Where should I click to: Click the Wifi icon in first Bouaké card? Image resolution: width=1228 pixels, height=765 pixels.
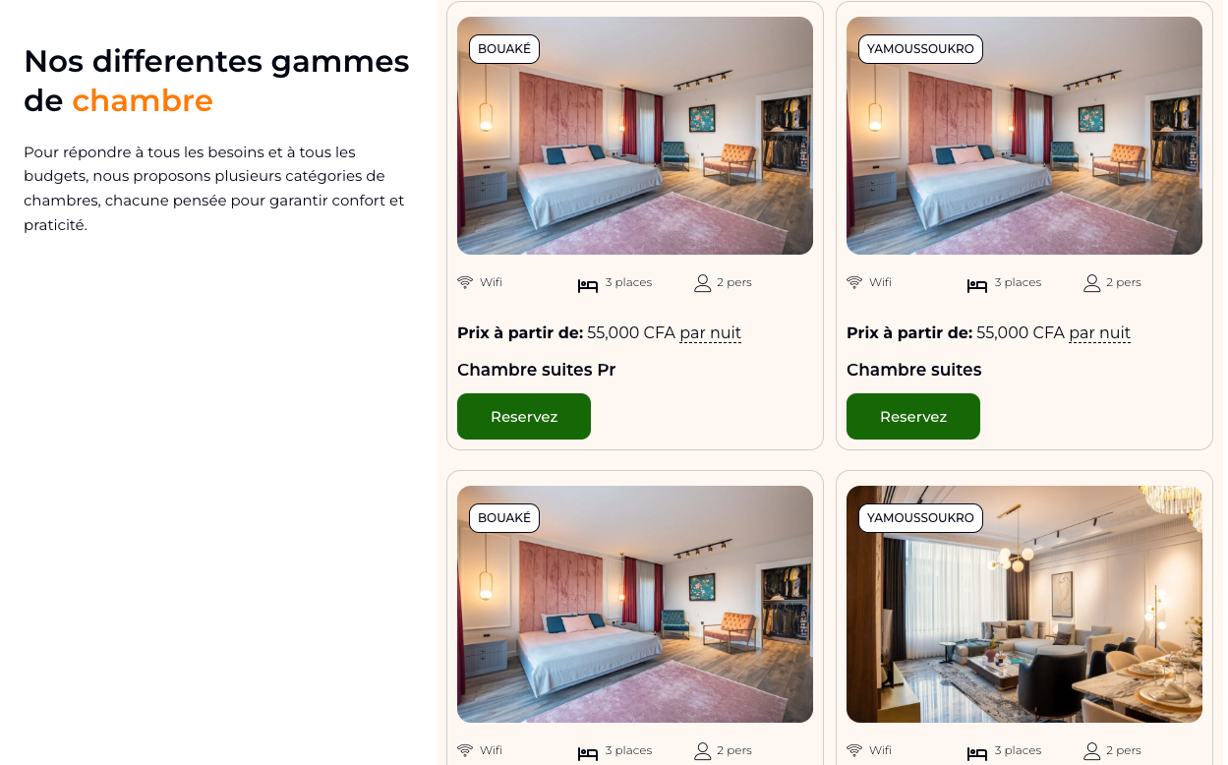pyautogui.click(x=465, y=282)
